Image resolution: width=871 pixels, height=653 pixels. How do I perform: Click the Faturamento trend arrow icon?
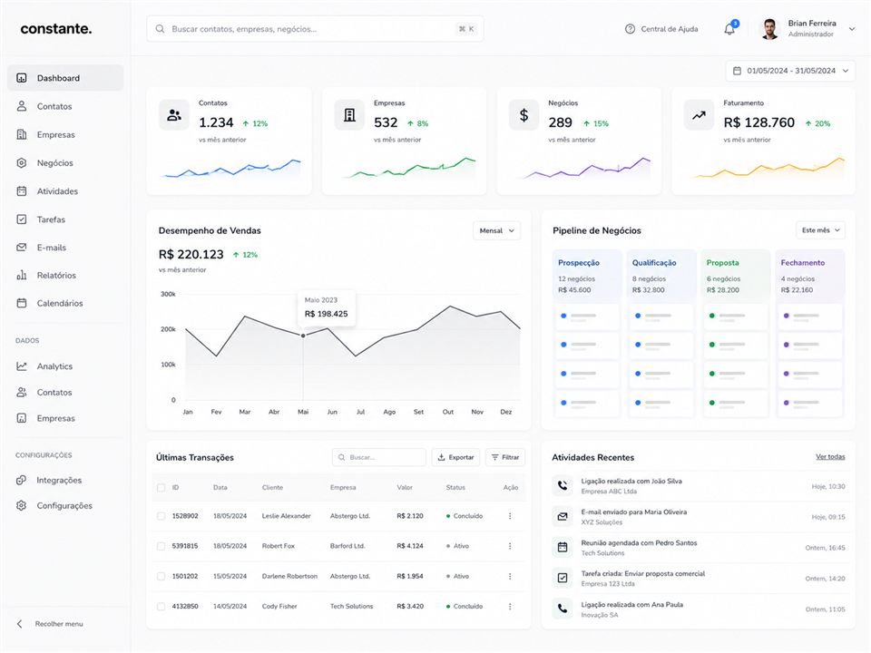click(699, 115)
